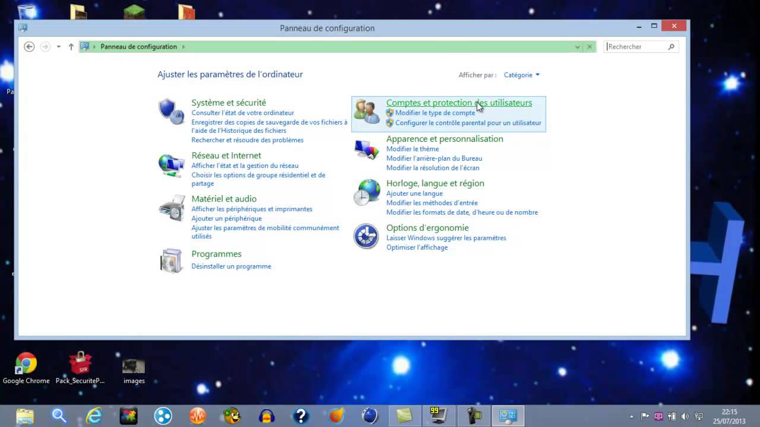Open the Audacity headphones icon in taskbar
The height and width of the screenshot is (427, 760).
(x=267, y=416)
